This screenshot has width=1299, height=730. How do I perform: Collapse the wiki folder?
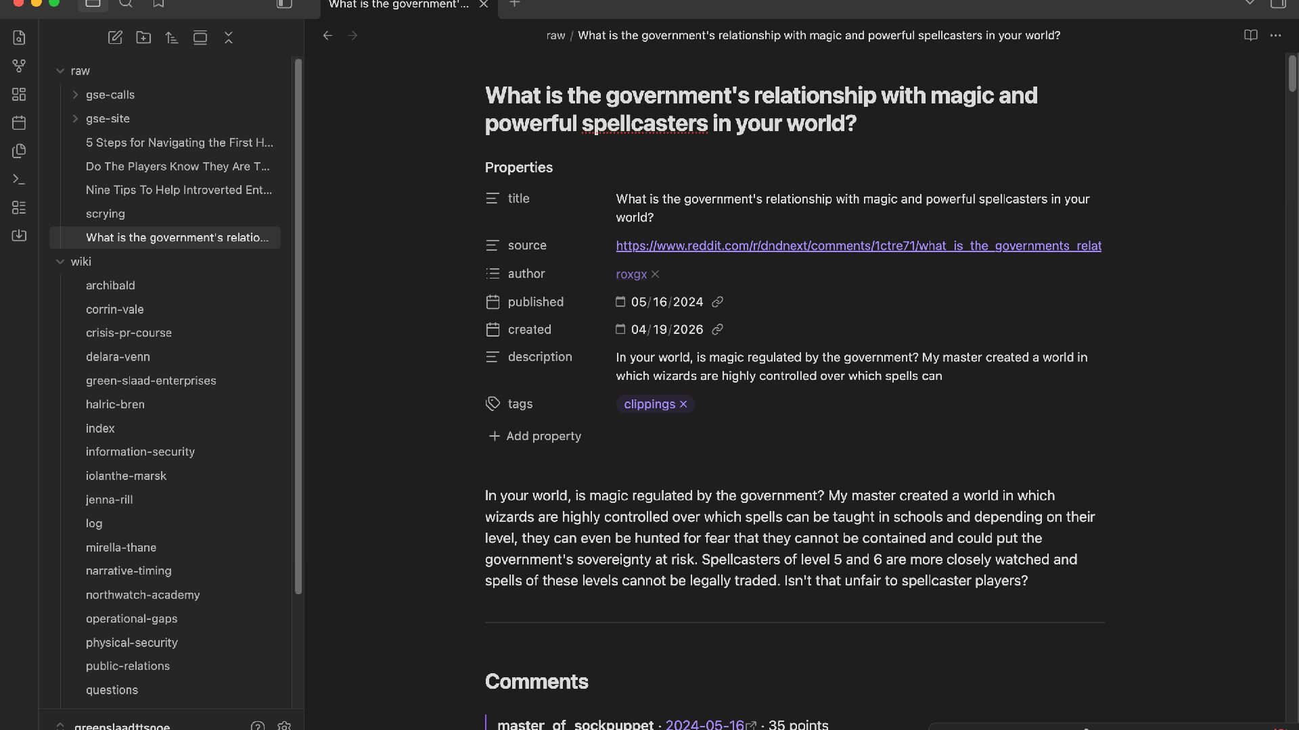click(60, 262)
